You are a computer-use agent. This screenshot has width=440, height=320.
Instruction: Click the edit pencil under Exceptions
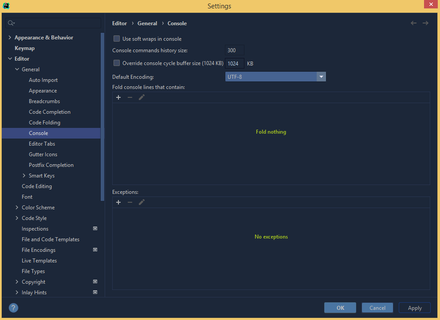(141, 202)
